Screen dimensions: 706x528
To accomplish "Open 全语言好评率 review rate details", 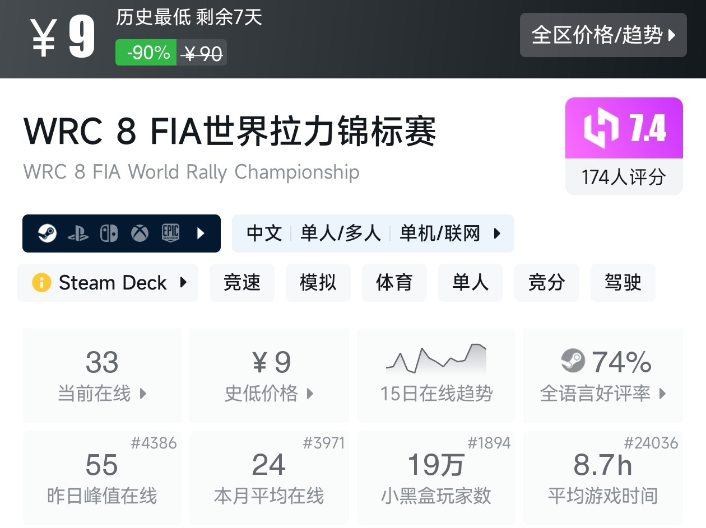I will tap(603, 375).
